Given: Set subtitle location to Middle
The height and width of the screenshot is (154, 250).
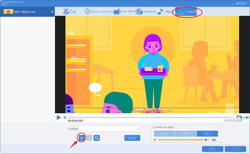Looking at the screenshot, I should (x=186, y=134).
